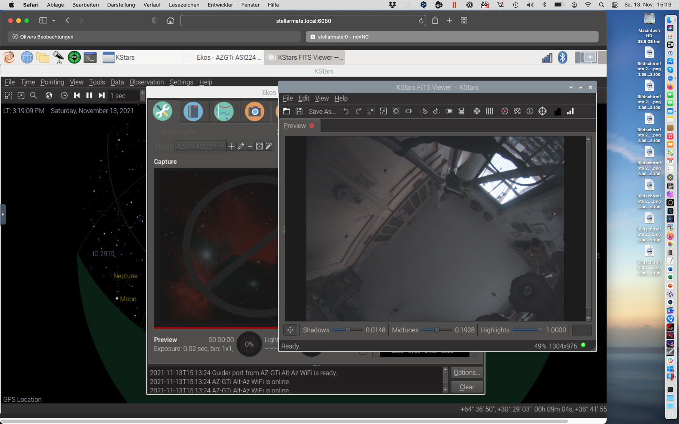Open histogram tool in FITS Viewer
Image resolution: width=679 pixels, height=424 pixels.
coord(558,111)
